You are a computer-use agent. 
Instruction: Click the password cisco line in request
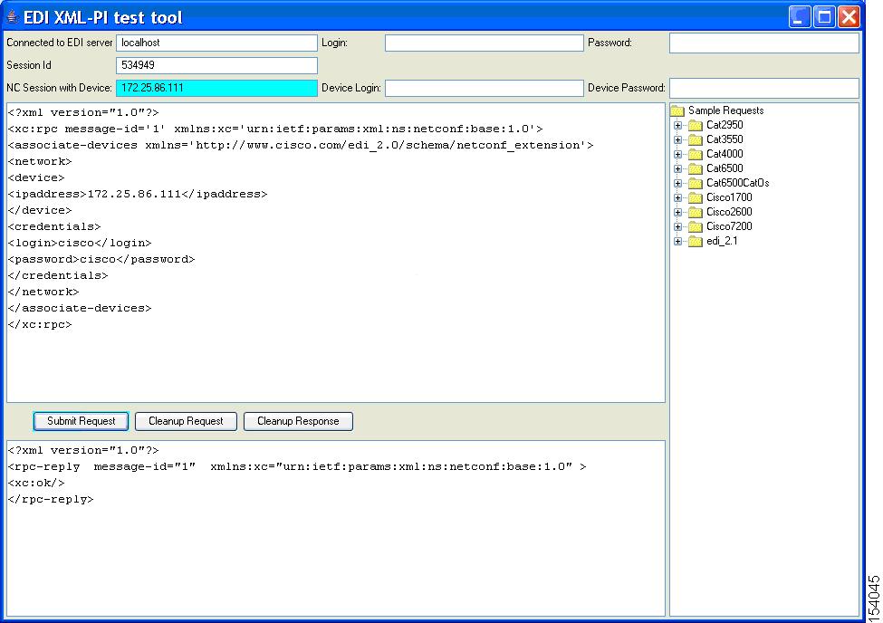point(101,260)
